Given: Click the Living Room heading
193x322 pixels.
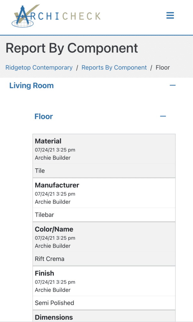Looking at the screenshot, I should (x=31, y=86).
